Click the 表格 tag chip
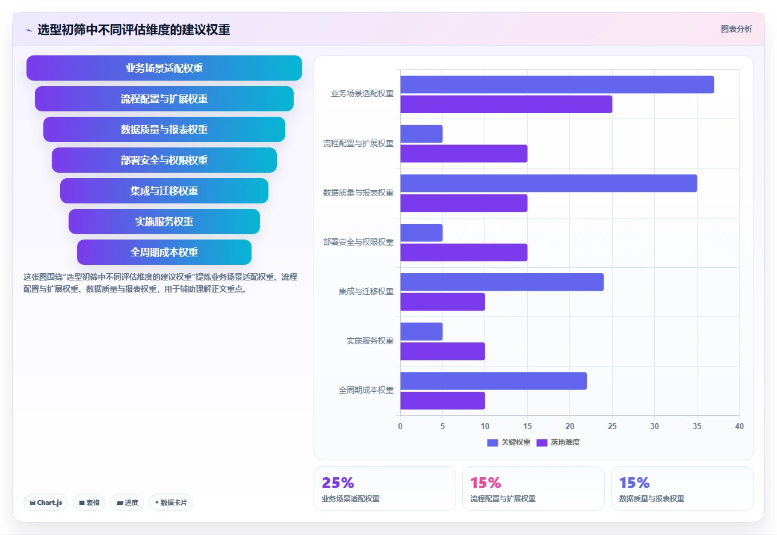 89,503
